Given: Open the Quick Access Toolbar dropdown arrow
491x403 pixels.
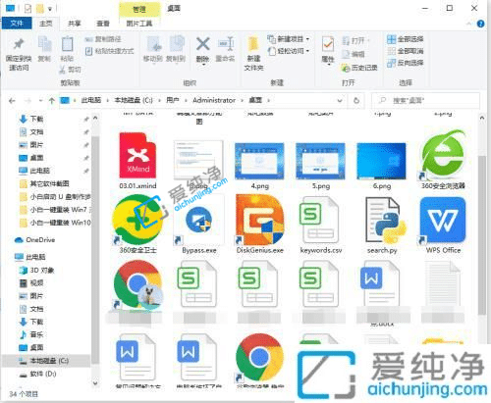Looking at the screenshot, I should coord(50,9).
